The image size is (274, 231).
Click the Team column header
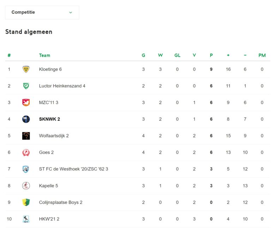click(x=44, y=55)
